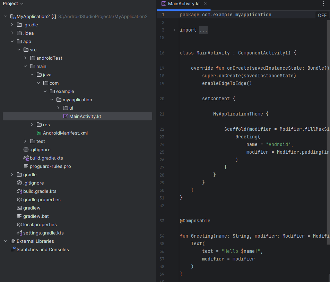This screenshot has height=282, width=330.
Task: Click the gradle.properties gear icon
Action: pyautogui.click(x=19, y=200)
